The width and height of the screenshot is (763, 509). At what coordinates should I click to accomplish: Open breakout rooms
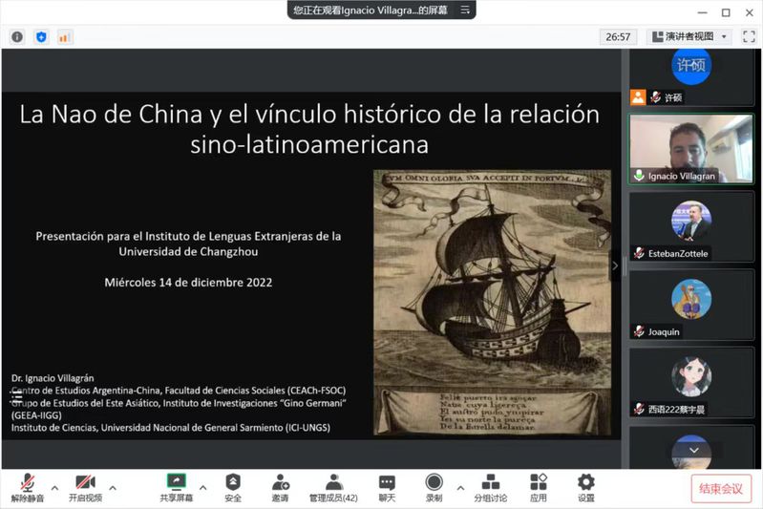(491, 488)
